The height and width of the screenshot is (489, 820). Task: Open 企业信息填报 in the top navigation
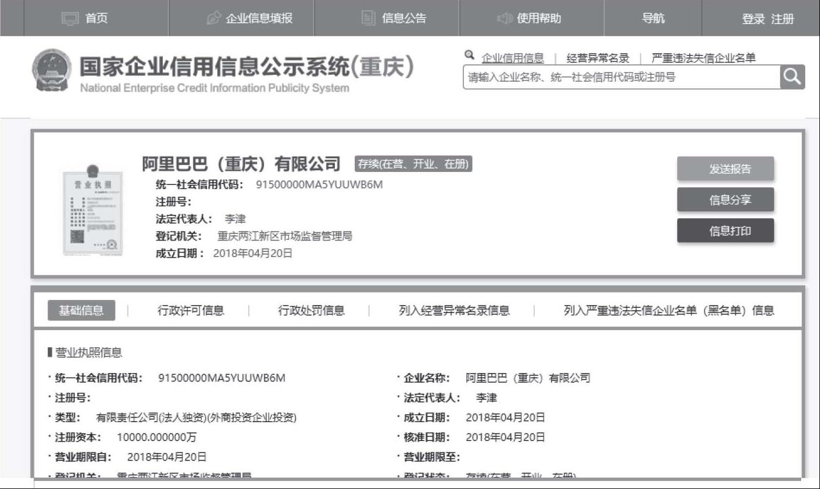(259, 18)
